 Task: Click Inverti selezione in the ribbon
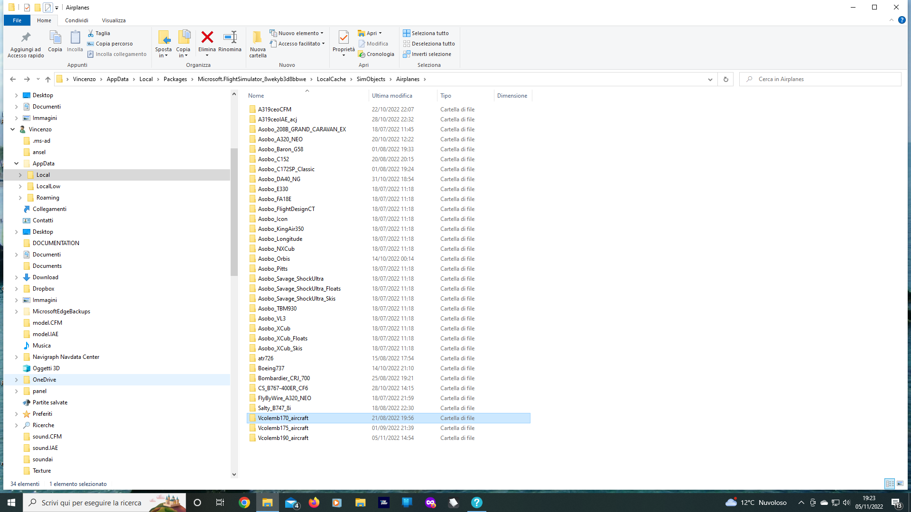(x=427, y=54)
